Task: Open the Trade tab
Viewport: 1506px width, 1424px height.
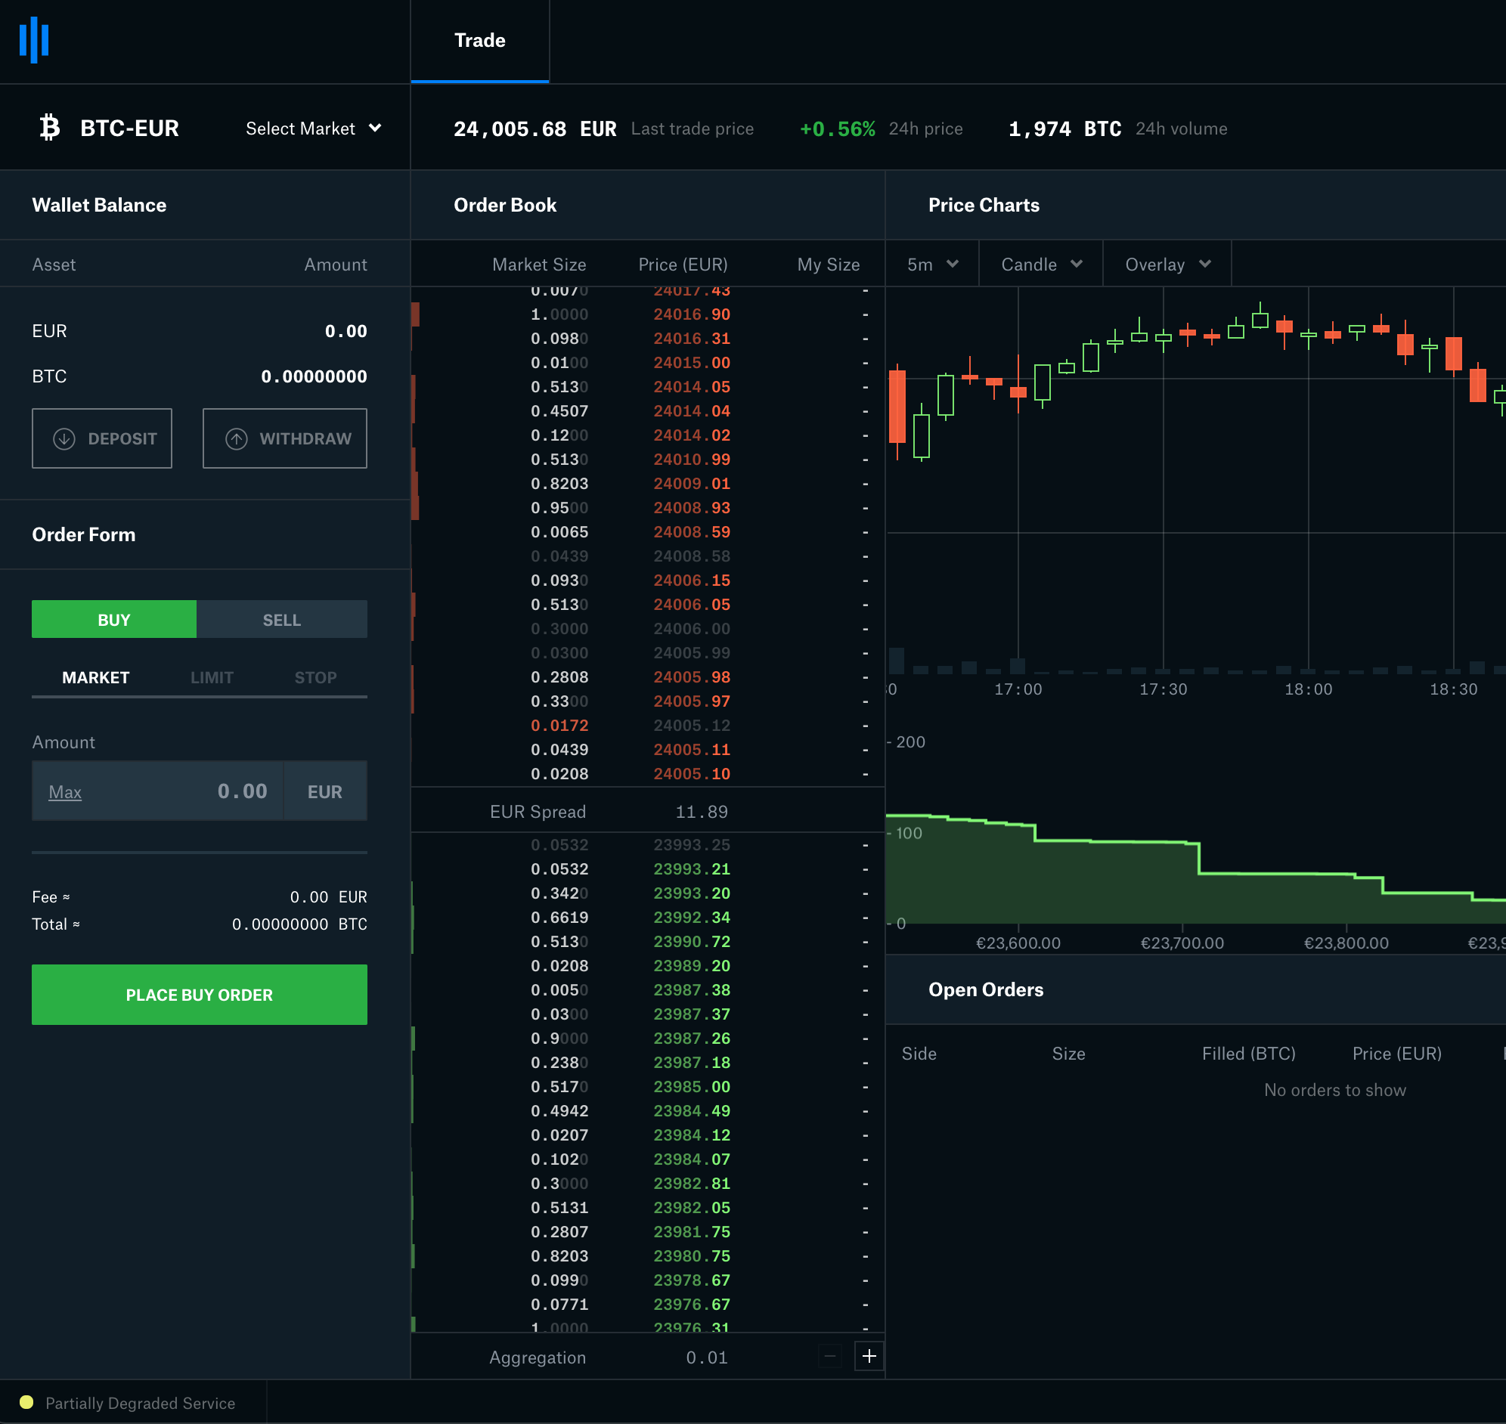Action: pyautogui.click(x=480, y=40)
